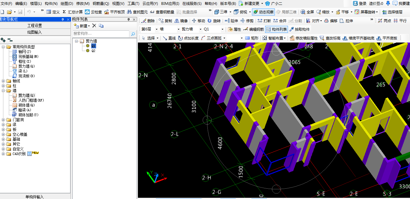Image resolution: width=410 pixels, height=199 pixels.
Task: Click 全屏 fullscreen tool
Action: 307,12
